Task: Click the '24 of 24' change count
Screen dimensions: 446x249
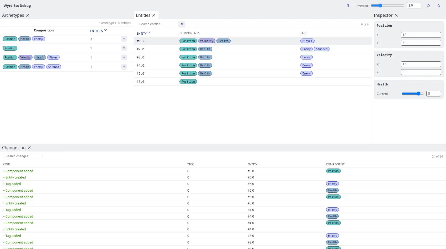Action: (x=437, y=156)
